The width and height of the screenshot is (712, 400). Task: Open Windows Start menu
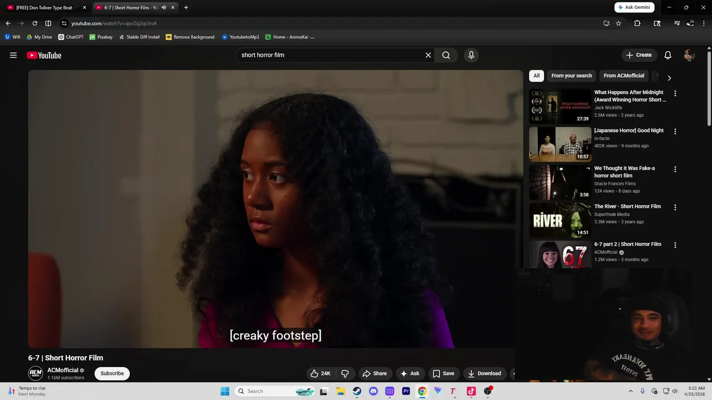pos(225,391)
